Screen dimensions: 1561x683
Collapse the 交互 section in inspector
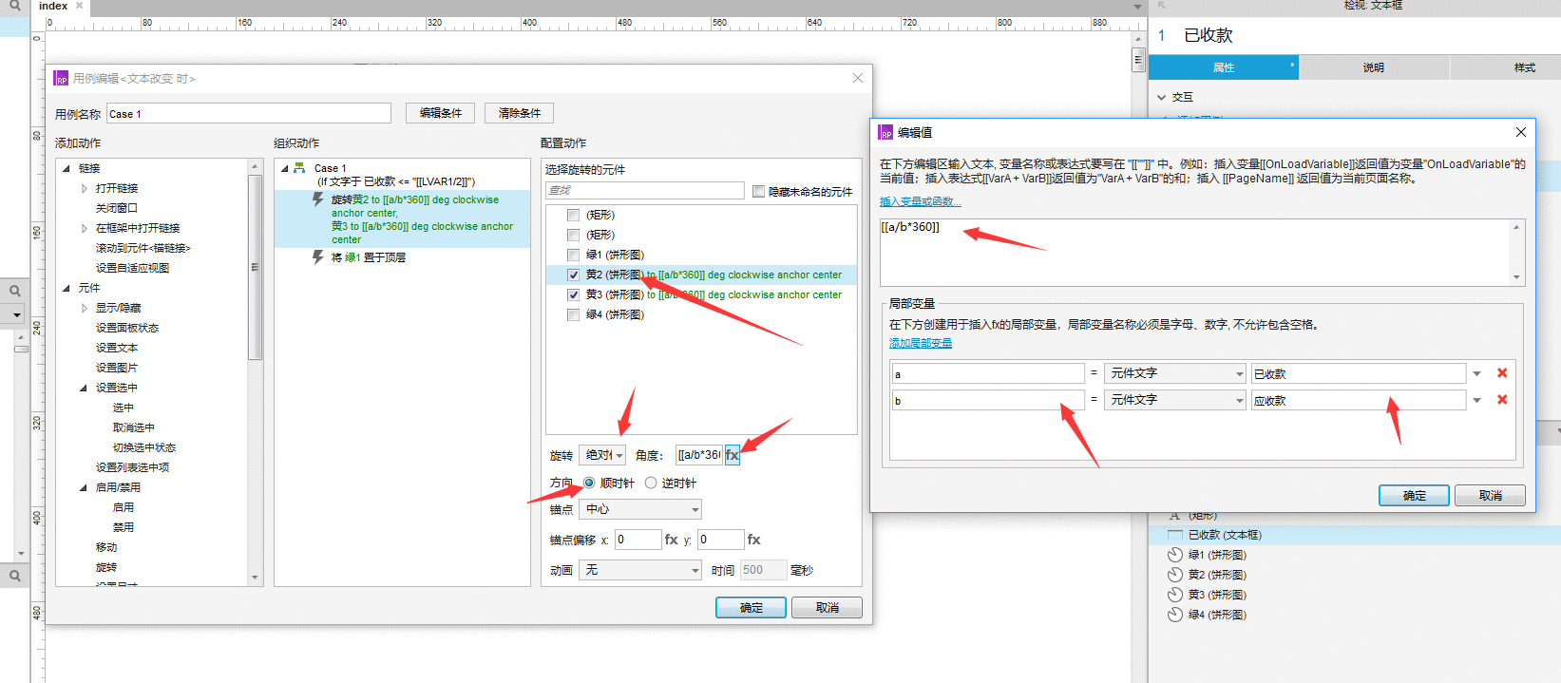pos(1162,97)
